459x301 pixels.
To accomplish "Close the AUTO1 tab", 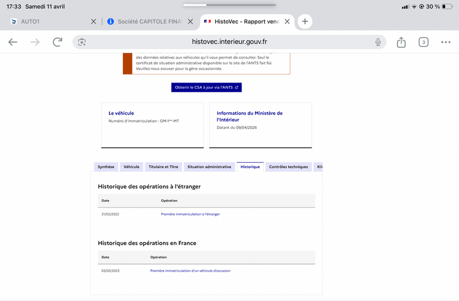I will point(94,21).
